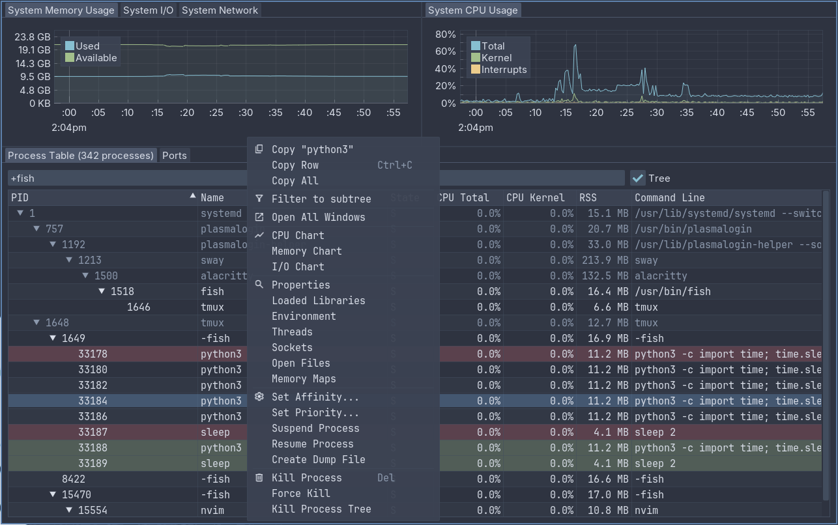Collapse the -fish 15470 tree node

point(53,494)
